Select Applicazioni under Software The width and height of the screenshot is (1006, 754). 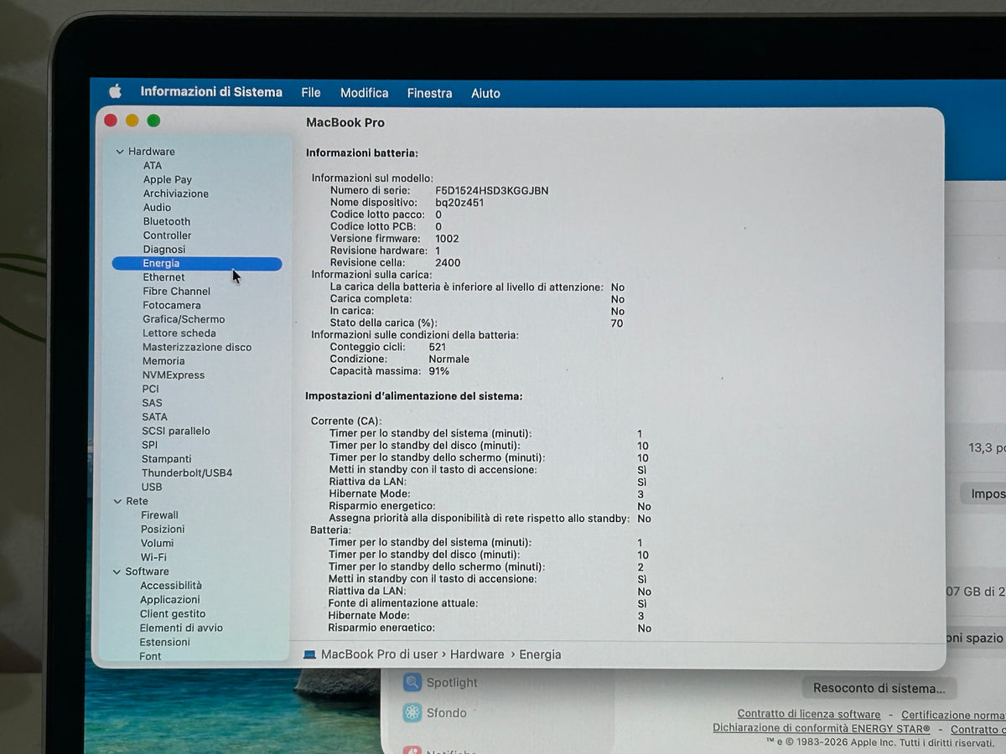click(x=170, y=600)
